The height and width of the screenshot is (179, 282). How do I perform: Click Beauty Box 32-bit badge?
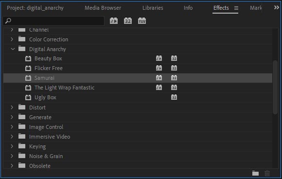174,58
